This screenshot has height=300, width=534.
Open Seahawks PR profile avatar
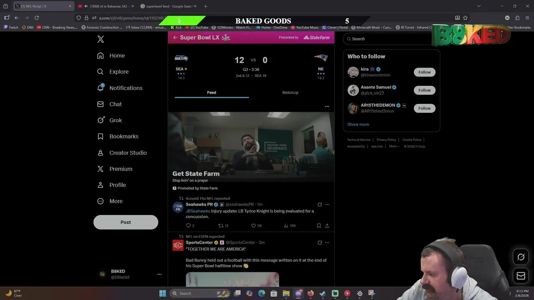[x=178, y=207]
